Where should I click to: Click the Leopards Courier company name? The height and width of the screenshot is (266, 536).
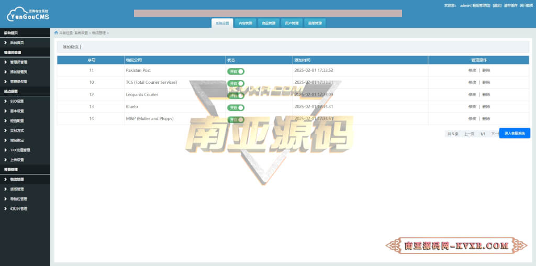(x=142, y=95)
